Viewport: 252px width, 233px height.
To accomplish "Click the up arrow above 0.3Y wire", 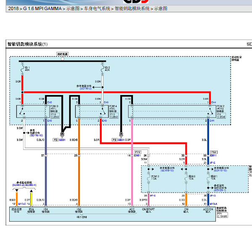I will (x=31, y=191).
